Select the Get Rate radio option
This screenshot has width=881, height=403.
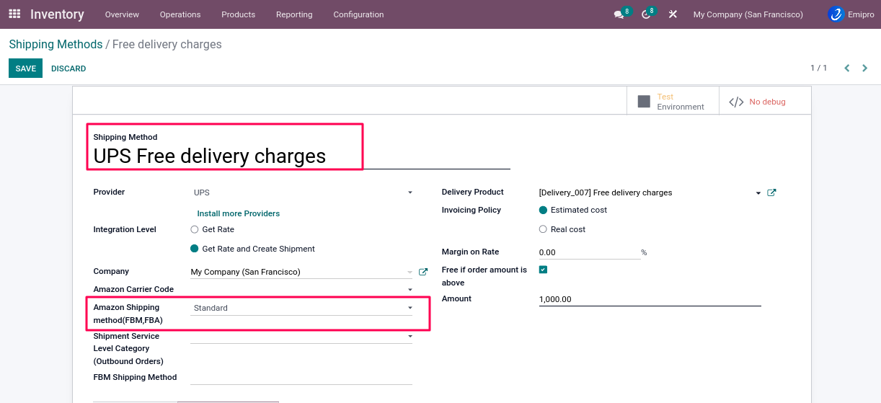pyautogui.click(x=195, y=229)
